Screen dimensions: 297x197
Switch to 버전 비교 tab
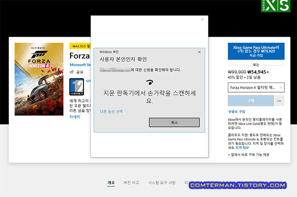[131, 183]
